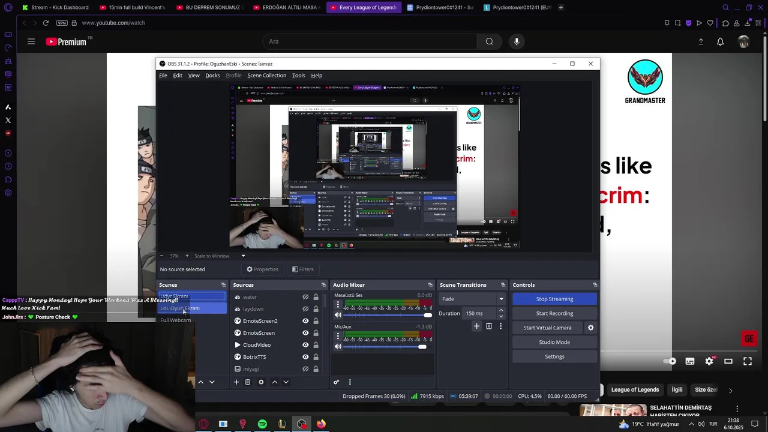The width and height of the screenshot is (768, 432).
Task: Pop out the Scene Transitions dock
Action: tap(503, 285)
